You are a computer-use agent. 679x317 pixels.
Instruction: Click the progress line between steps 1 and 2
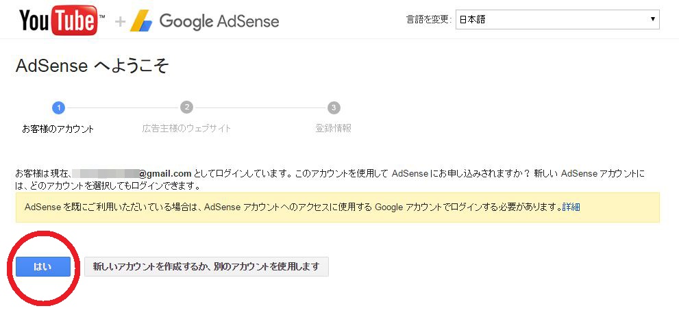coord(122,107)
